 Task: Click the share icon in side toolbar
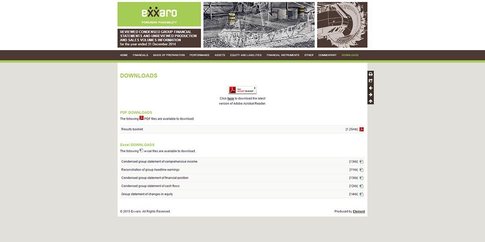370,81
